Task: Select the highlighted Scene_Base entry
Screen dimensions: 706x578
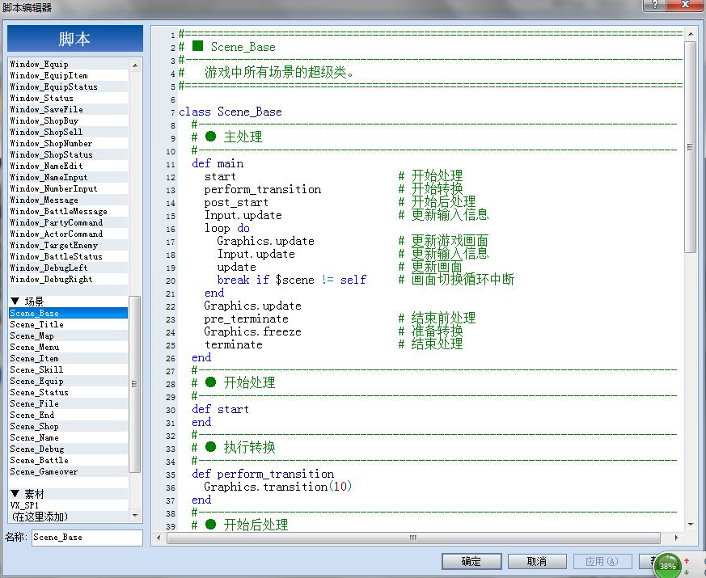Action: (69, 313)
